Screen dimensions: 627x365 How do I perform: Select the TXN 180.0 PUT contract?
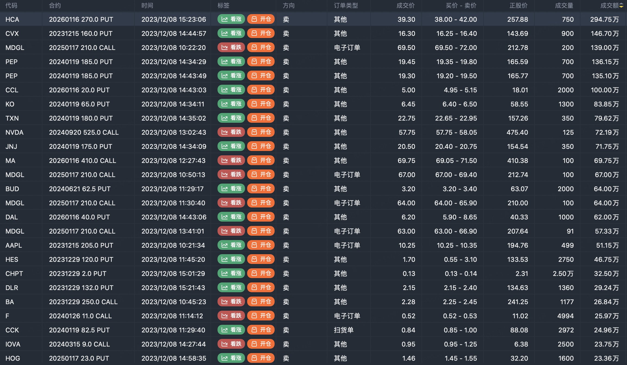coord(81,118)
